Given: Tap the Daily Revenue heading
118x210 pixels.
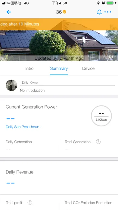Looking at the screenshot, I should point(20,172).
